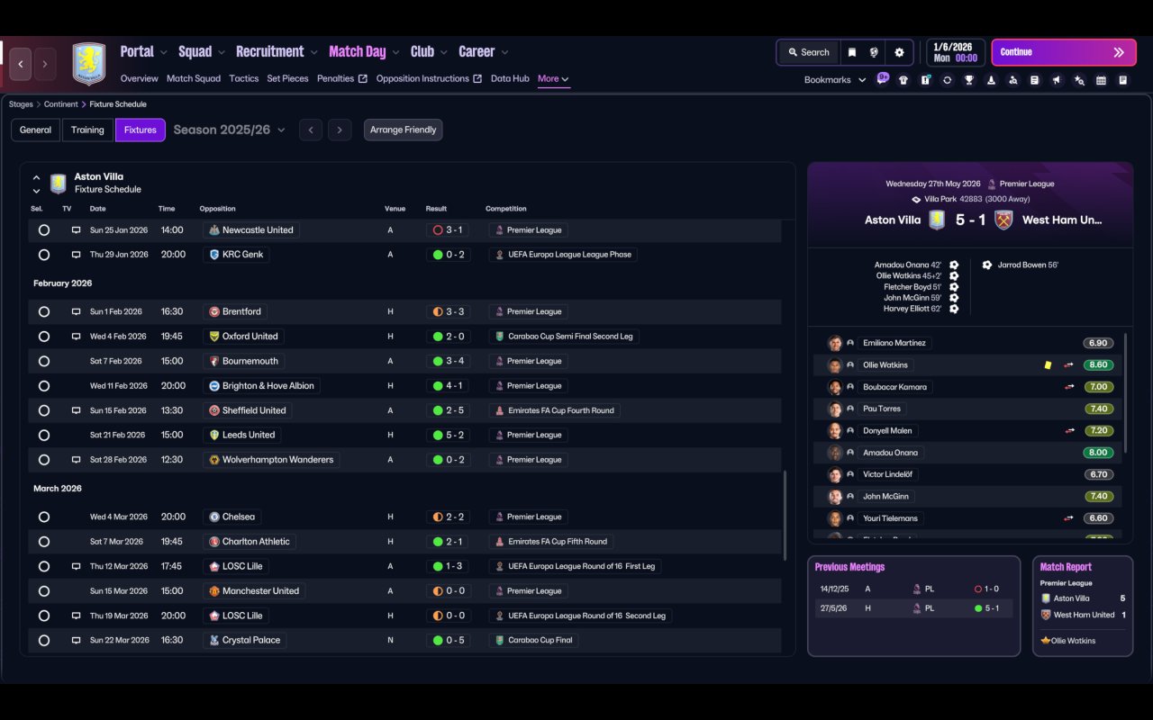Screen dimensions: 1153x720
Task: Open the kit shirt shortcut icon
Action: pos(903,80)
